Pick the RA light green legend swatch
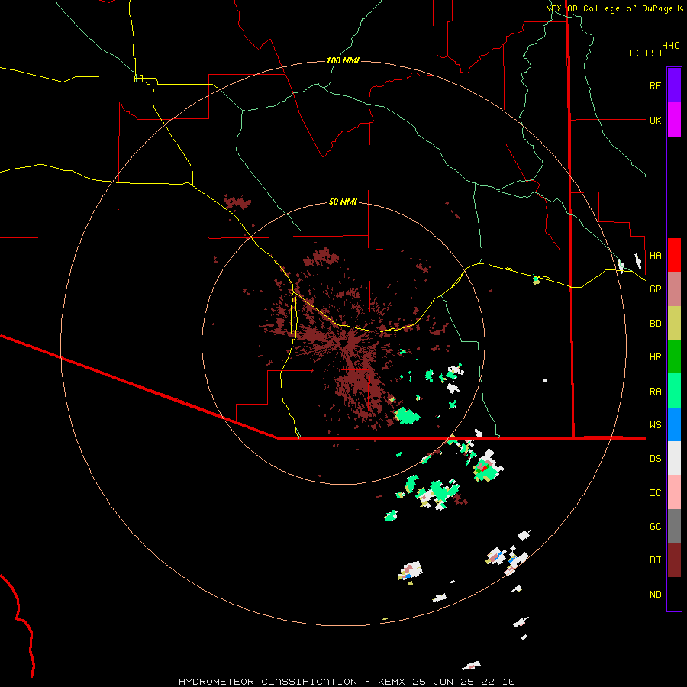 (x=674, y=391)
